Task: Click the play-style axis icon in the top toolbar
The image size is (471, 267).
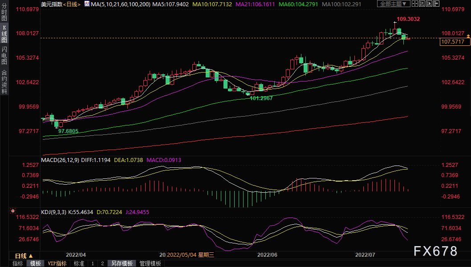Action: coord(429,4)
